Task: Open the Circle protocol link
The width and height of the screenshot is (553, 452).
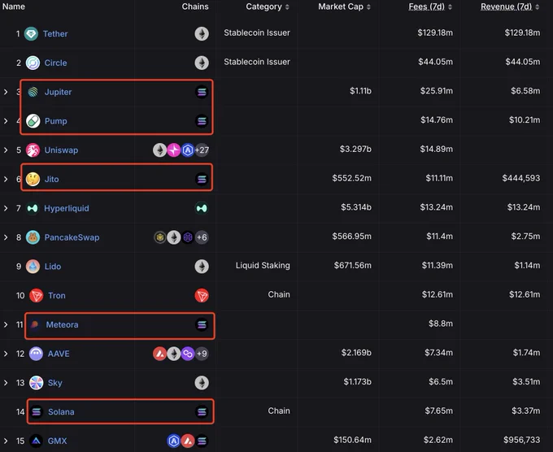Action: (56, 63)
